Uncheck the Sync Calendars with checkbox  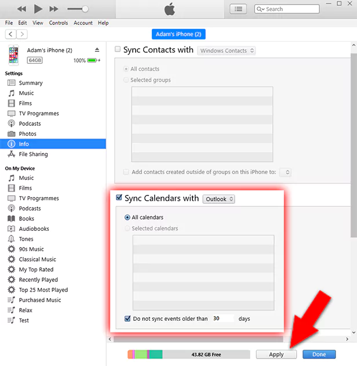(119, 198)
